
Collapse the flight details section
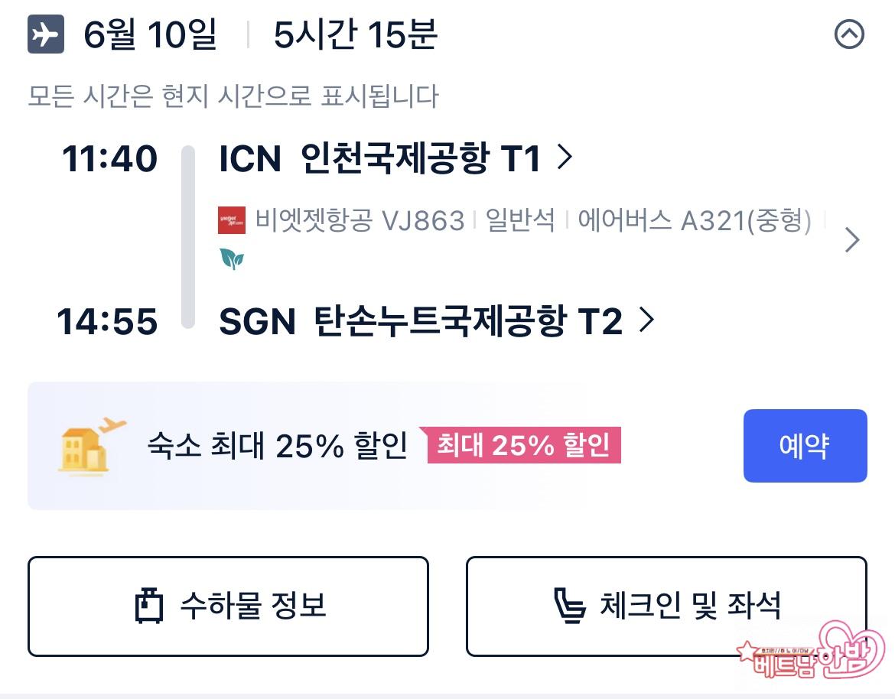pos(849,35)
